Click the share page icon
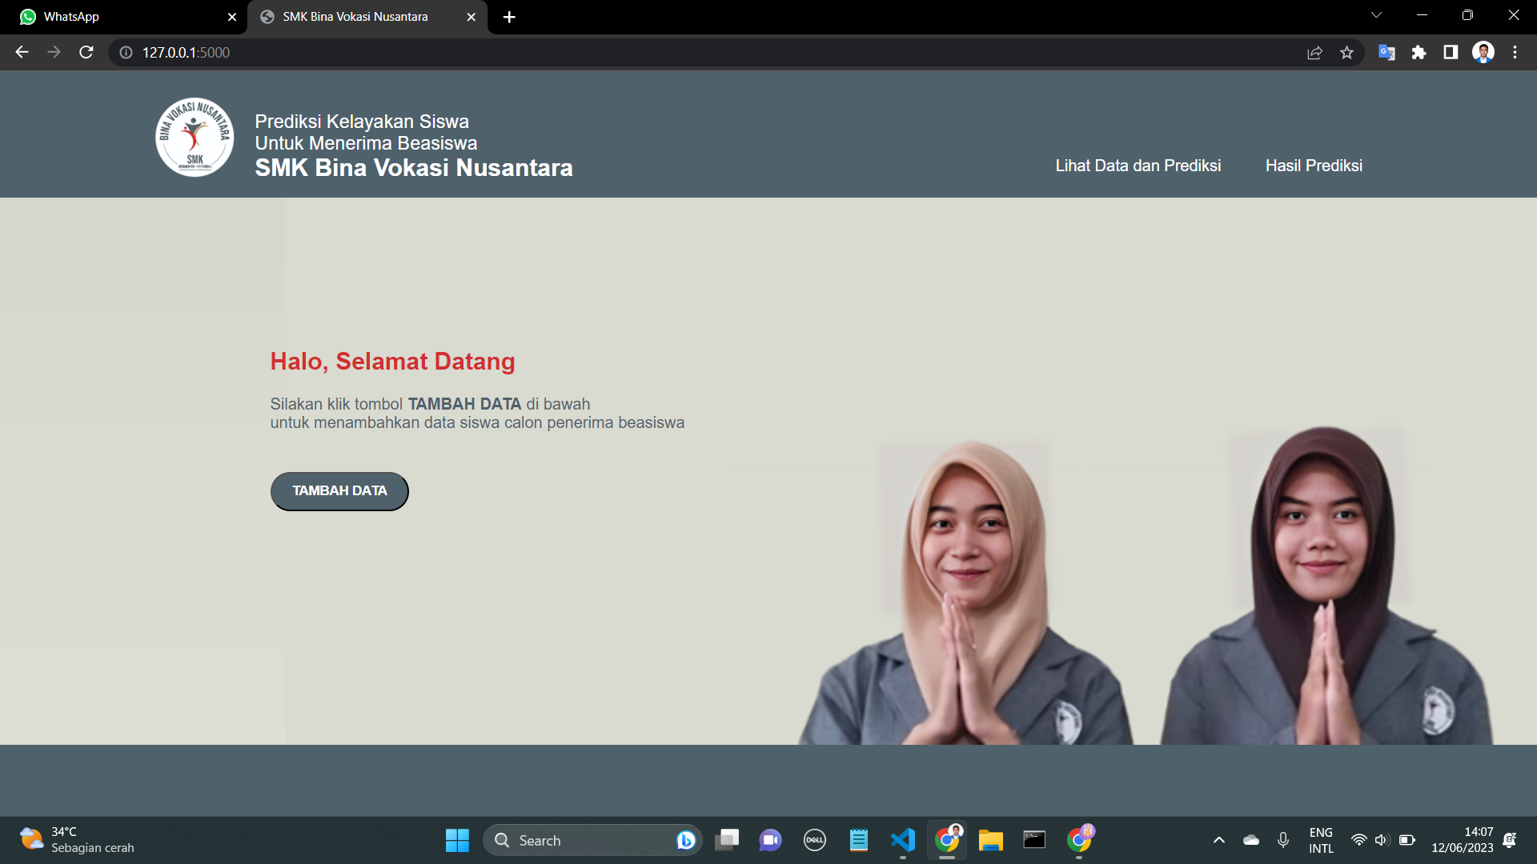The height and width of the screenshot is (864, 1537). click(1314, 52)
